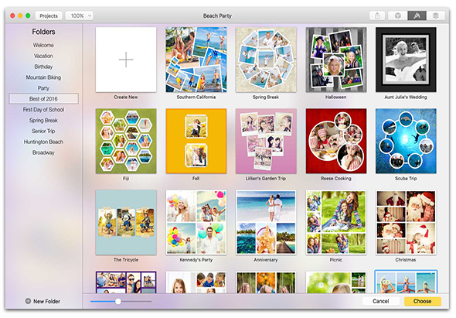Screen dimensions: 456x318
Task: Open the layers stack toolbar icon
Action: 435,15
